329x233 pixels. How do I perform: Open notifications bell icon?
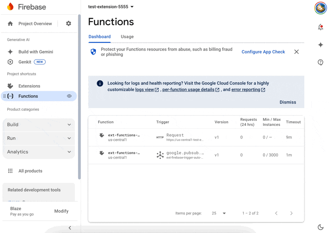tap(320, 27)
